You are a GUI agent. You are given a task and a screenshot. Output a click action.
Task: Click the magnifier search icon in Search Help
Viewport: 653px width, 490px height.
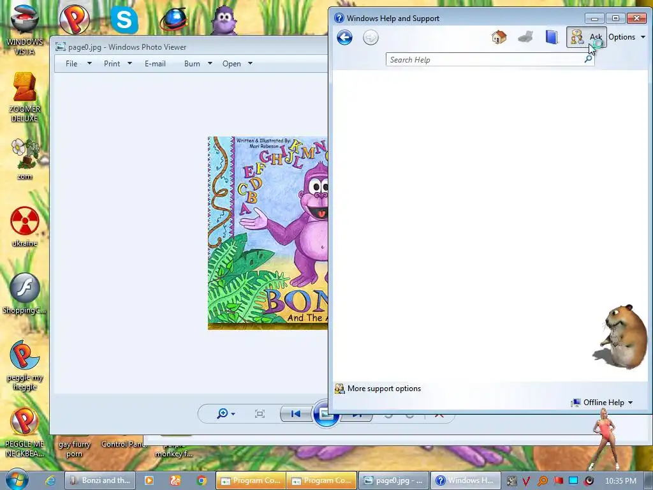[x=588, y=59]
